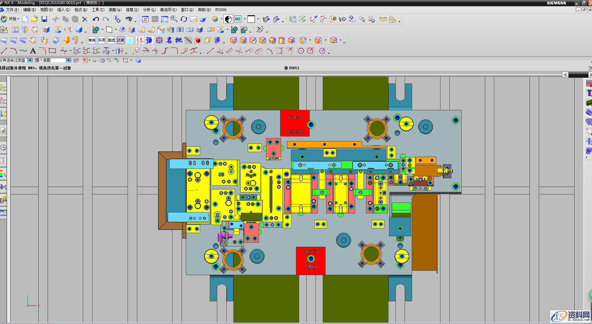Open the 分析 (Analysis) menu
Image resolution: width=592 pixels, height=324 pixels.
coord(149,10)
